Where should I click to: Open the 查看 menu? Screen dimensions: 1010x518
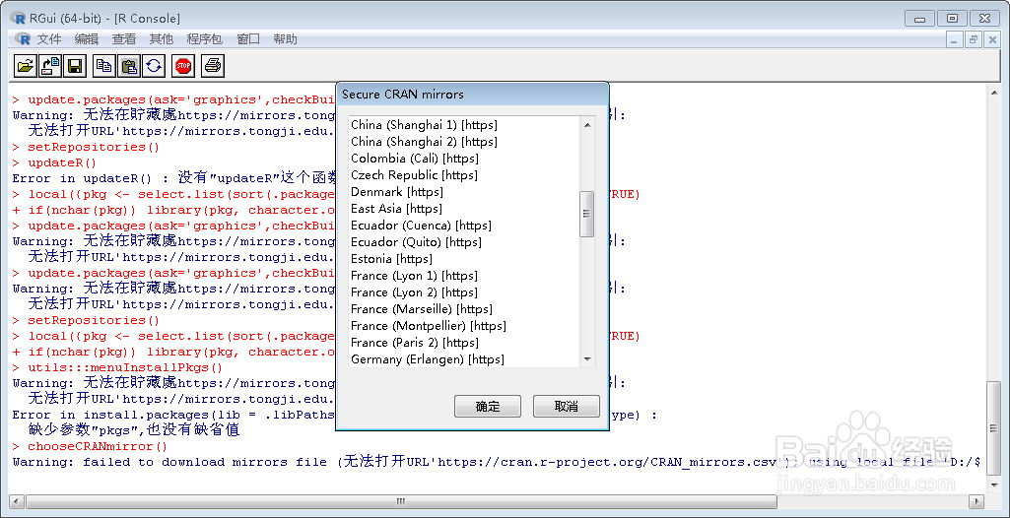(124, 39)
